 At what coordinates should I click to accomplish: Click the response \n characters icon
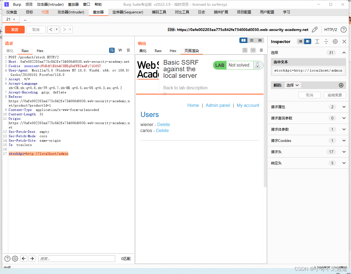(253, 50)
